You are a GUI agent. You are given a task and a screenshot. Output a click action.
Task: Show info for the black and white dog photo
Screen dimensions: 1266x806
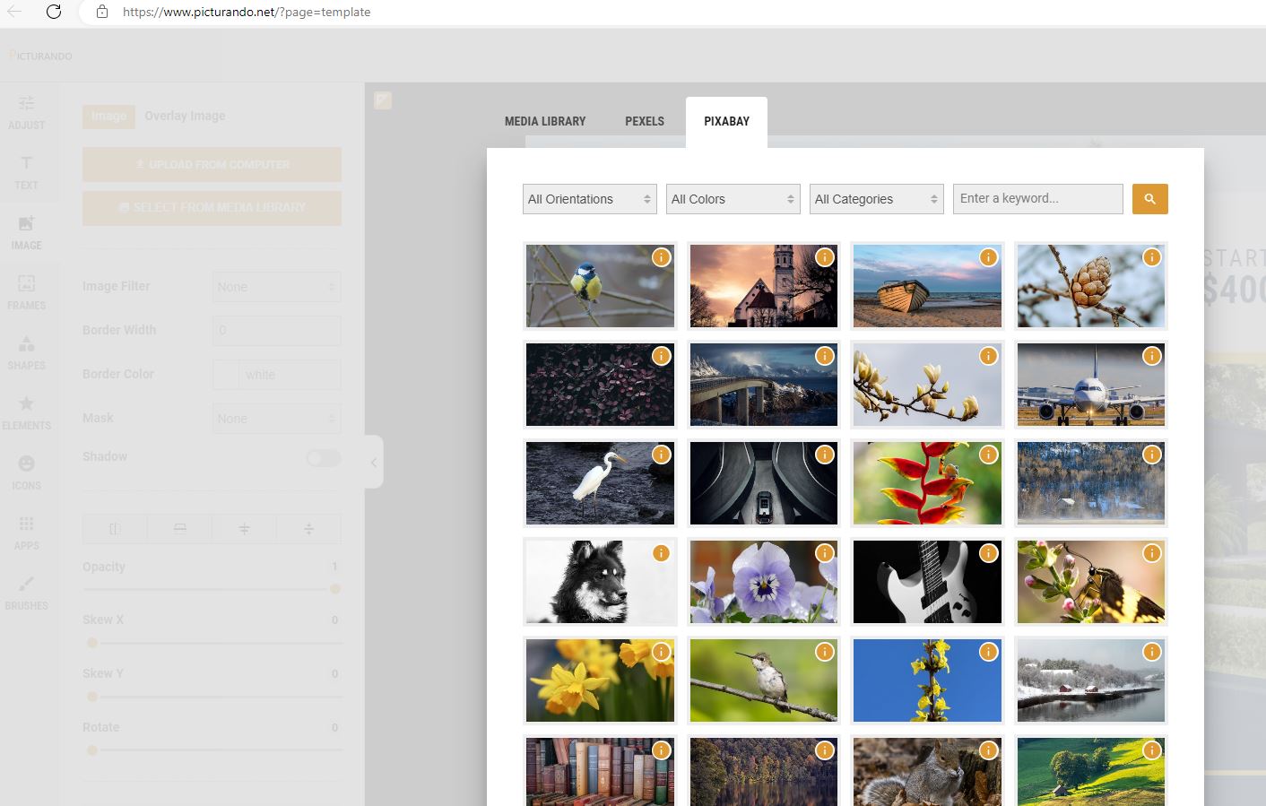click(662, 553)
